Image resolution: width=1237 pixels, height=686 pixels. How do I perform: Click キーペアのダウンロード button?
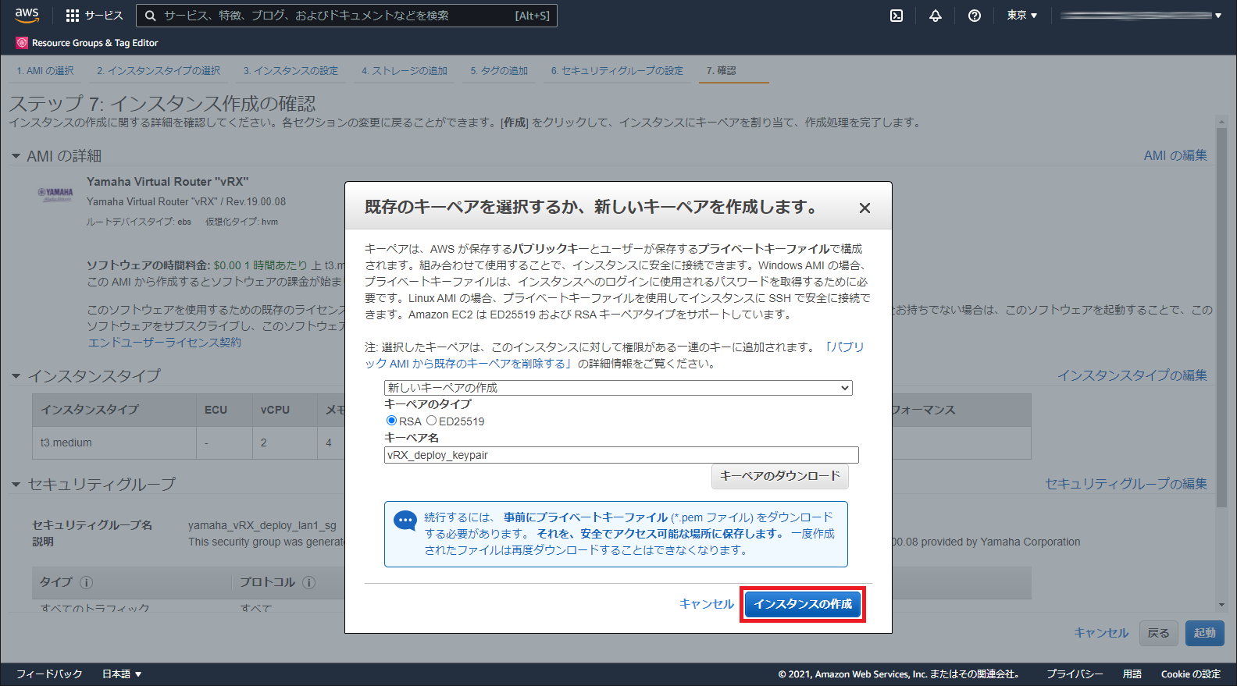point(779,476)
